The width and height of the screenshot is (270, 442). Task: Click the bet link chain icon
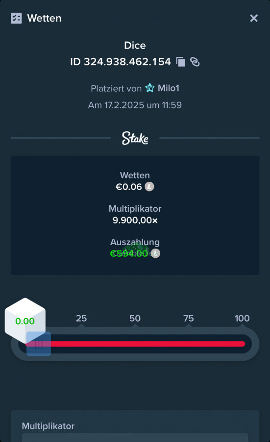click(195, 62)
